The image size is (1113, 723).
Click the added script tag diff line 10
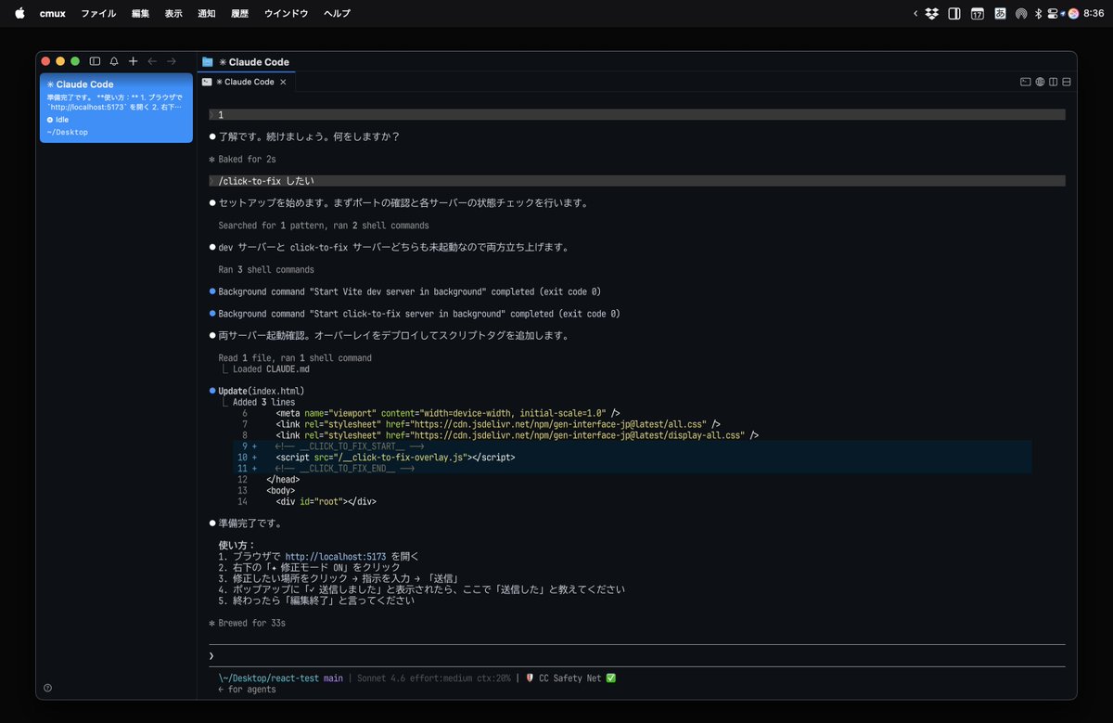(x=633, y=458)
